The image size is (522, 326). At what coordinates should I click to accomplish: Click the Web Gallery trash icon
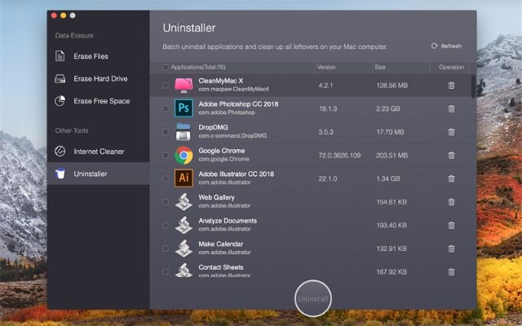[x=451, y=201]
